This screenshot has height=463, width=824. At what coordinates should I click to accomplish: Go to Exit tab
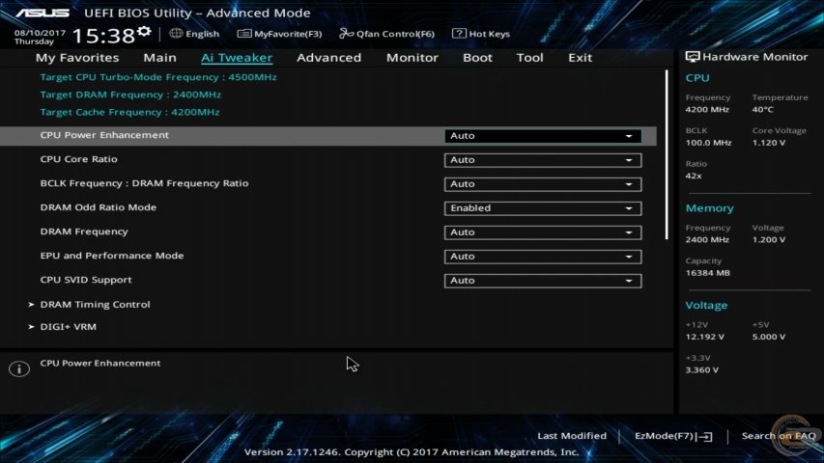[581, 58]
